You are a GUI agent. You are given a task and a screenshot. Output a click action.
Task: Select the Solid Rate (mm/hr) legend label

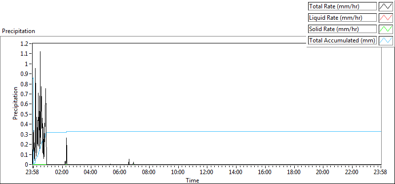(x=342, y=29)
